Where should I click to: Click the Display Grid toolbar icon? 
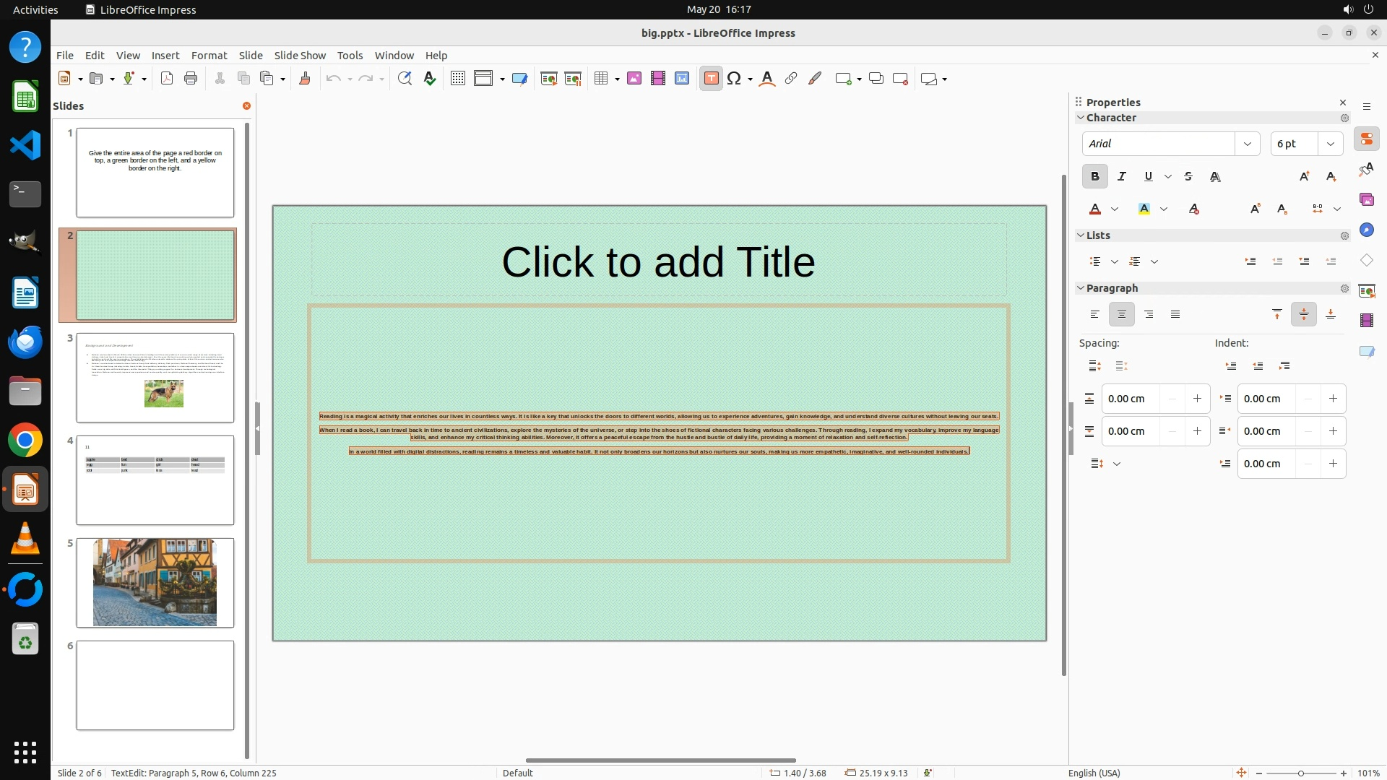(457, 79)
